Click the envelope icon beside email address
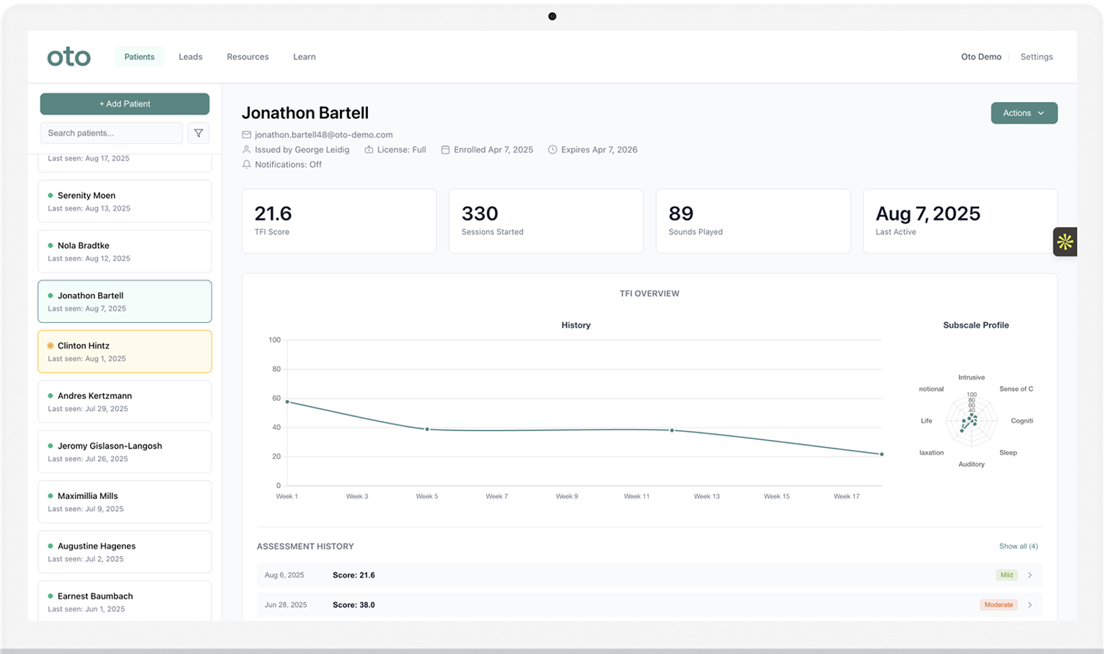 tap(246, 135)
